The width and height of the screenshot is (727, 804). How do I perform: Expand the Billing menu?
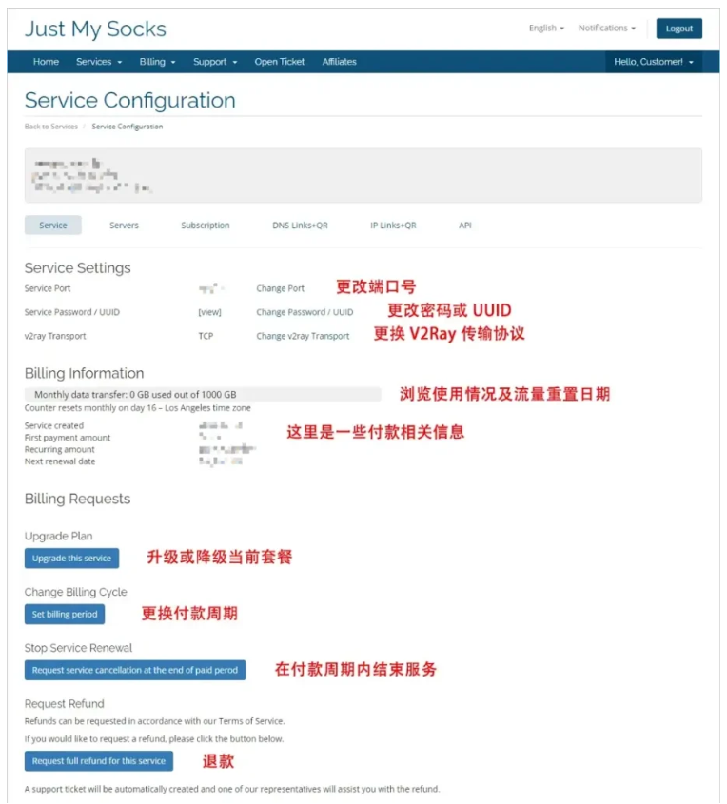(157, 62)
